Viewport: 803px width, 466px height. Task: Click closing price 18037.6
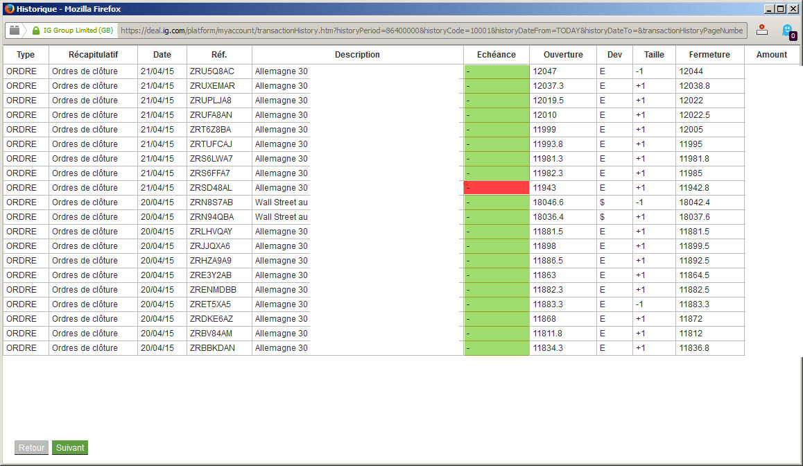click(x=694, y=217)
